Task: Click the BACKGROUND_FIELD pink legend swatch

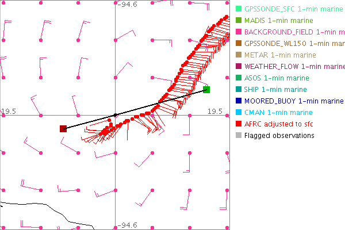Action: [239, 32]
